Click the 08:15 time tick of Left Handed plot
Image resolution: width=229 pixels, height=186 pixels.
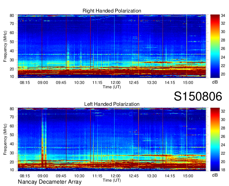[25, 176]
